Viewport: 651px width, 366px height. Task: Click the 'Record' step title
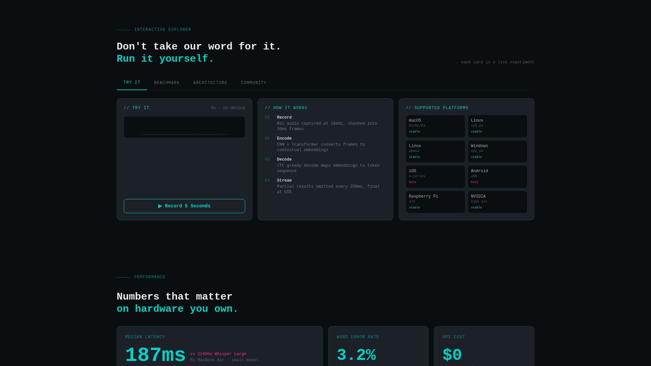point(284,118)
